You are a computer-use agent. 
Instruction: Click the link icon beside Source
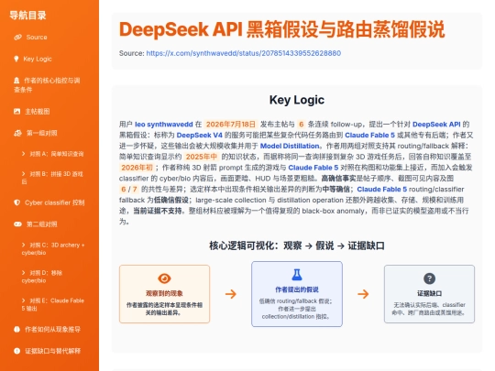(x=17, y=38)
